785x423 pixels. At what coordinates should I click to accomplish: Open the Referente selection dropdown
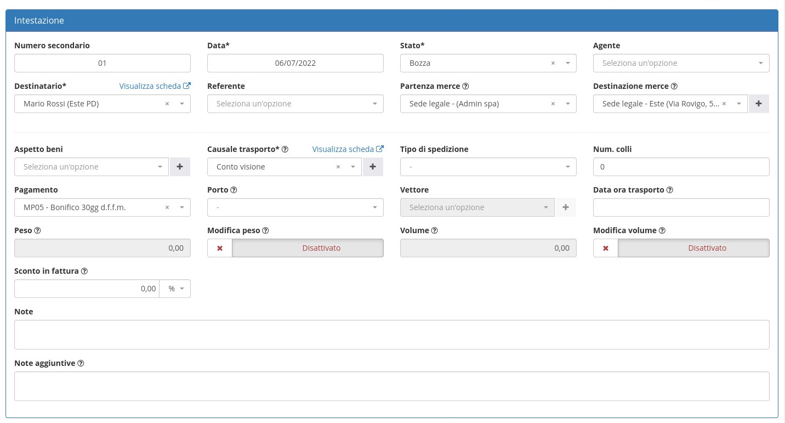pos(295,104)
